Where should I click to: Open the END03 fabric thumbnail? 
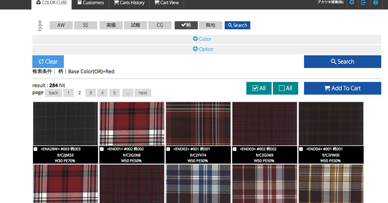click(x=265, y=124)
